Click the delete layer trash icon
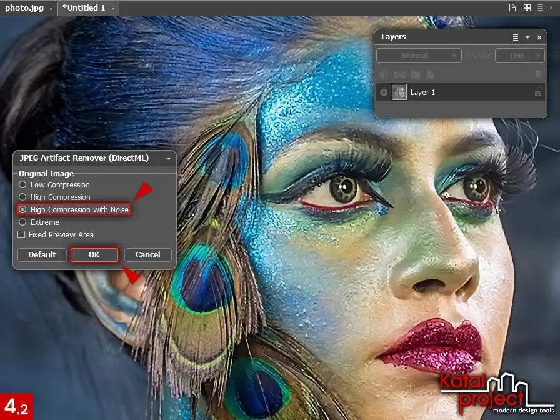 (538, 74)
